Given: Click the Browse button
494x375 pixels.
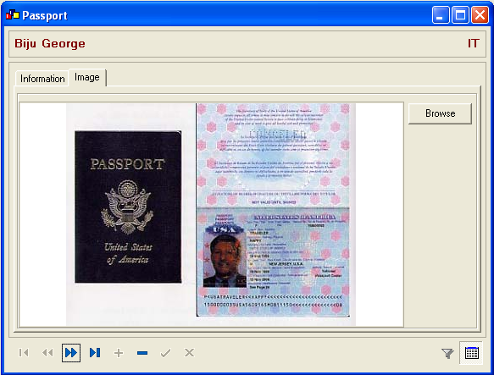Looking at the screenshot, I should click(440, 113).
